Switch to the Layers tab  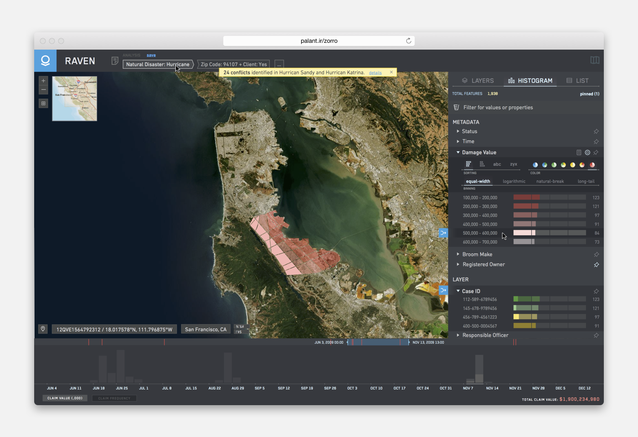478,81
